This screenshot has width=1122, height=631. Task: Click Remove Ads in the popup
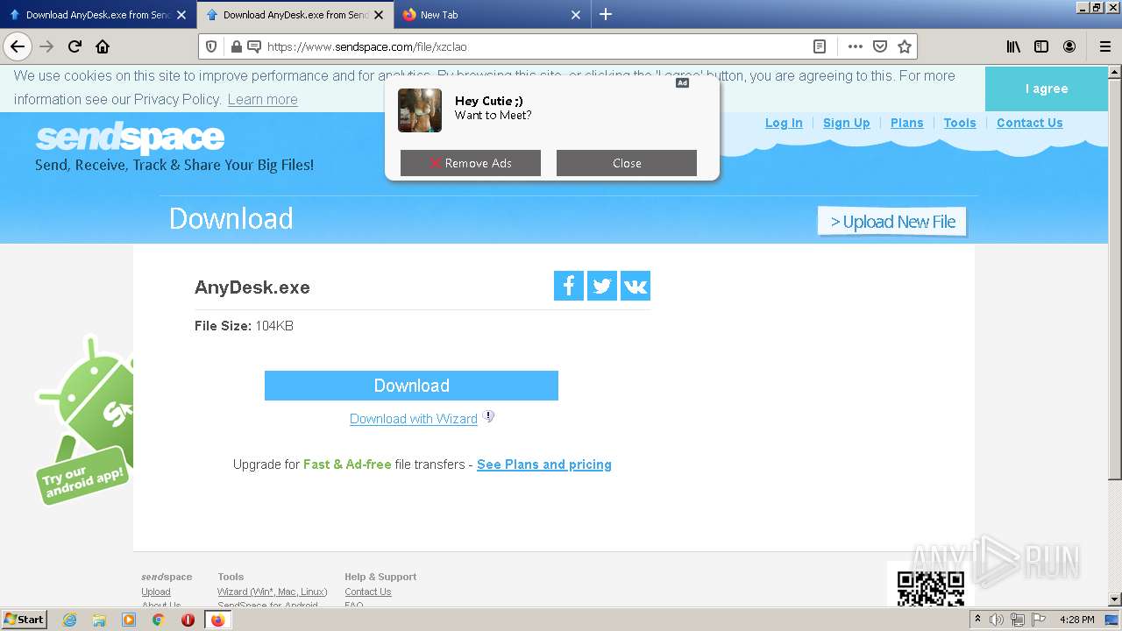[471, 163]
